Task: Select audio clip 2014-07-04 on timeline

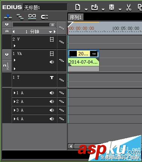Action: pos(84,62)
